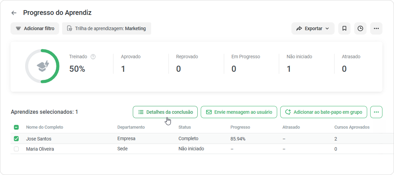Open more actions beside group chat button
394x175 pixels.
[376, 112]
